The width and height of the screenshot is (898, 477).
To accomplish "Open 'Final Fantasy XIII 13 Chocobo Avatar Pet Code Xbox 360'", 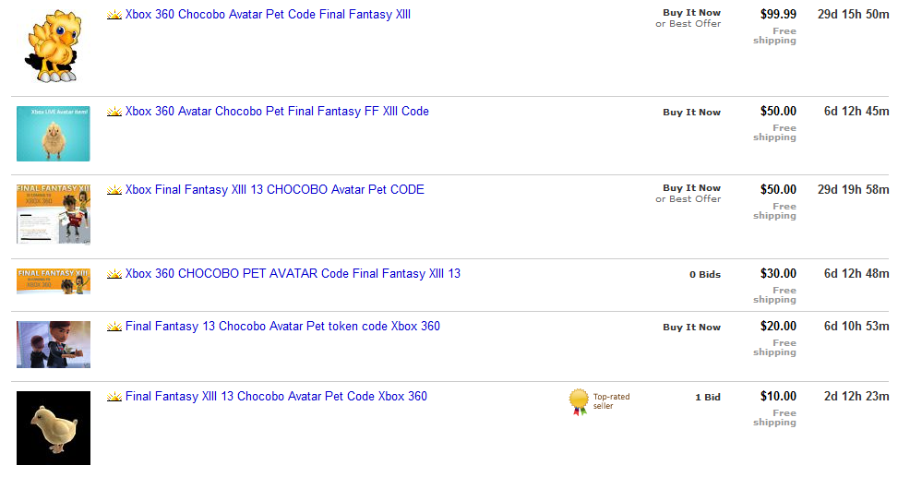I will pos(276,397).
